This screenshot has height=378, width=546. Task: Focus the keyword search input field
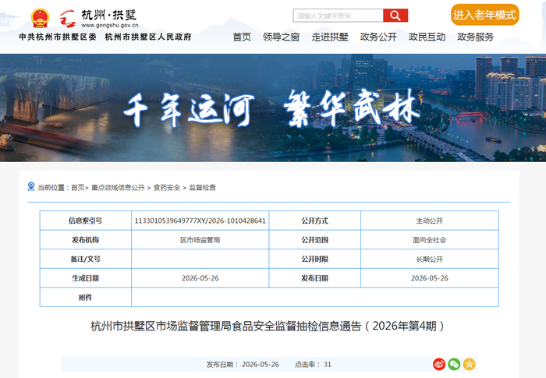[338, 16]
